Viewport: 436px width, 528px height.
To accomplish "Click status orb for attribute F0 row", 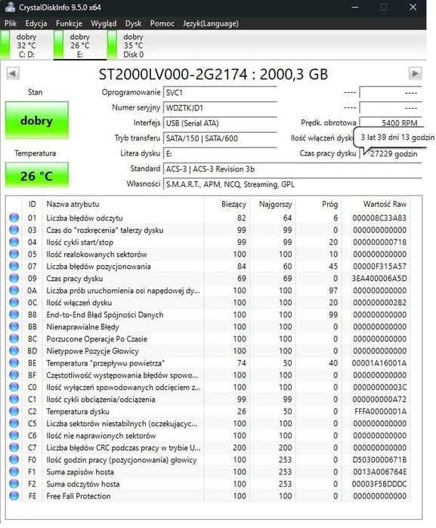I will point(14,460).
